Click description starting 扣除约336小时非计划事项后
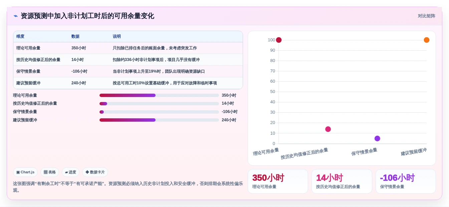449x207 pixels. (156, 60)
